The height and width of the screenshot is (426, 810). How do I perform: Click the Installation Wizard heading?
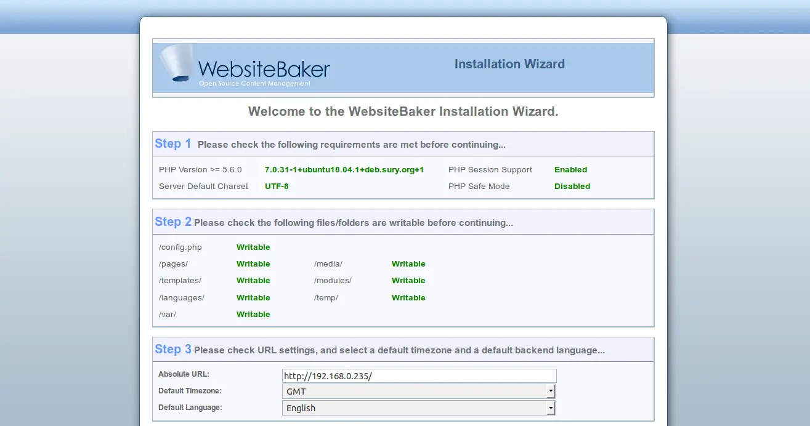pyautogui.click(x=509, y=64)
